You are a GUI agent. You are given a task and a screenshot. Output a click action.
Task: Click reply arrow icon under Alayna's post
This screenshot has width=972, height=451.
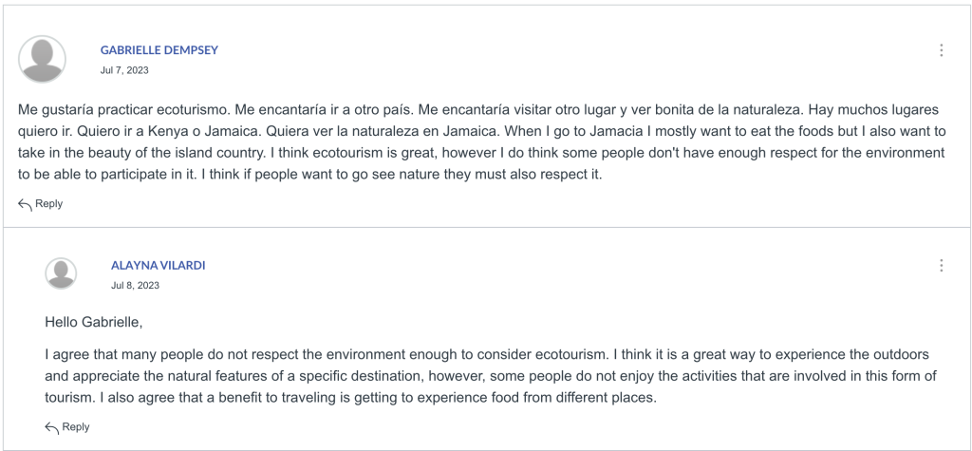[52, 427]
